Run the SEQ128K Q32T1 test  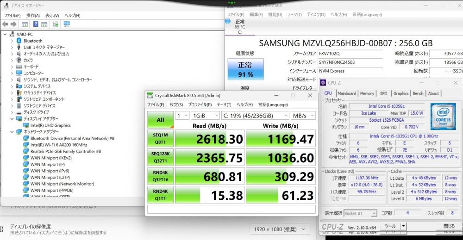point(160,157)
